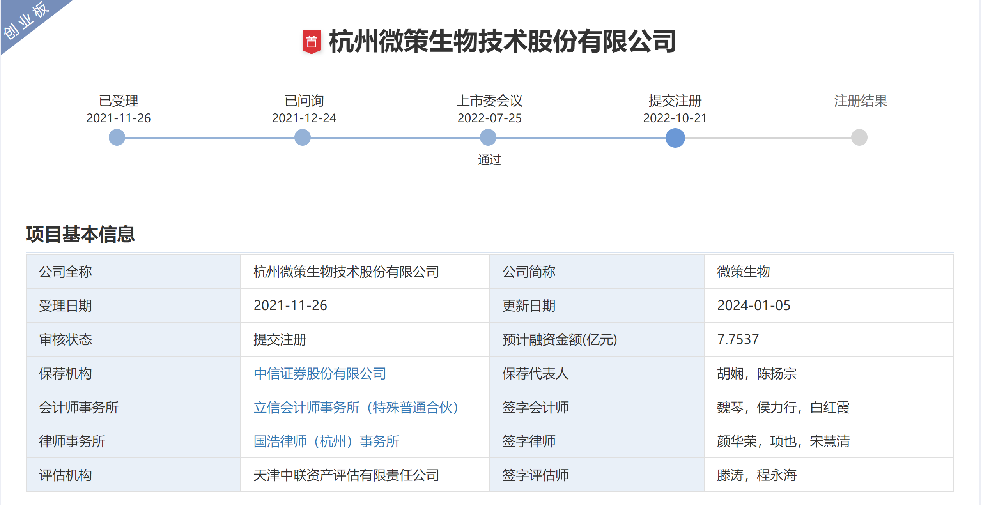Screen dimensions: 981x505
Task: Click the 公司全称 label cell
Action: coord(133,272)
